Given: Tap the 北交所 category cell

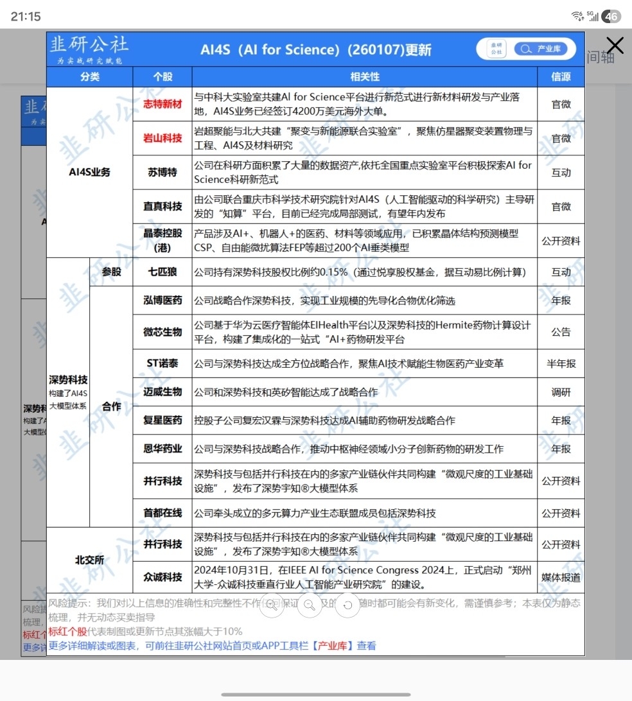Looking at the screenshot, I should click(89, 560).
